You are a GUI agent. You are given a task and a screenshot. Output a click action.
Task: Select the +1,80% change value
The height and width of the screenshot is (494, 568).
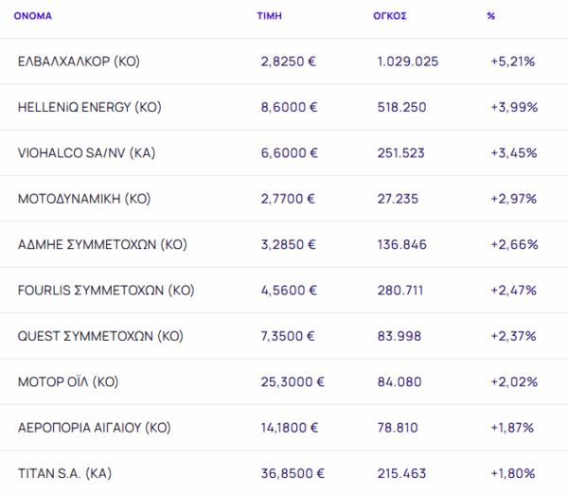click(x=512, y=473)
